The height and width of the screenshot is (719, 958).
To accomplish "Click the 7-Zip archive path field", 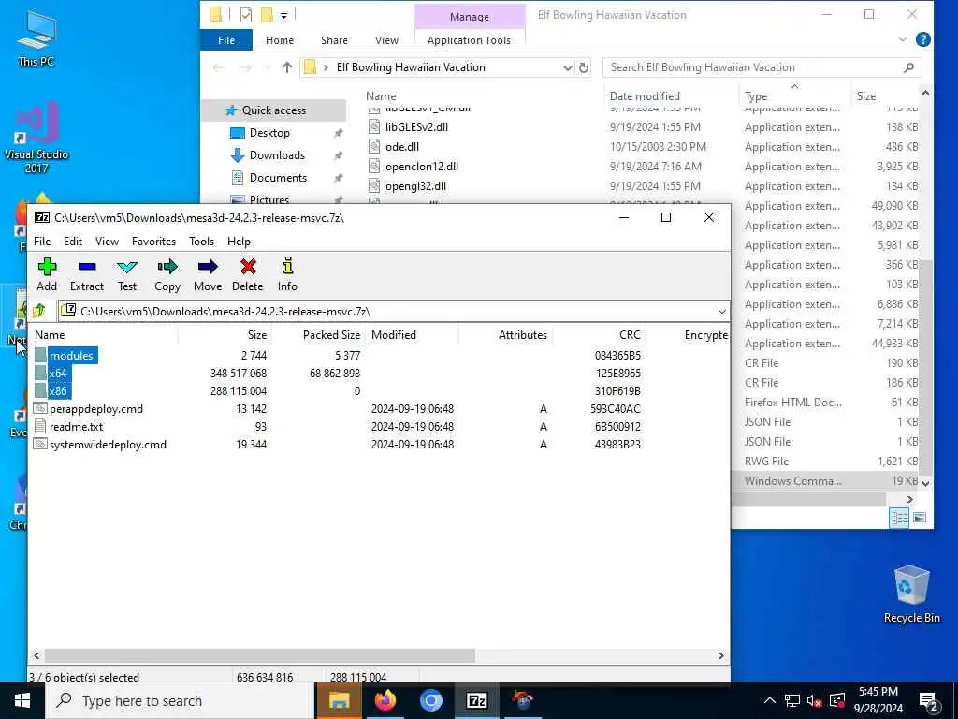I will [393, 312].
